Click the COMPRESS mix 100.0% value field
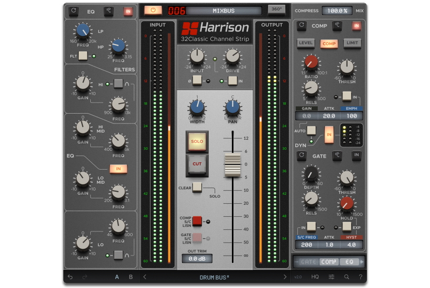 click(337, 10)
